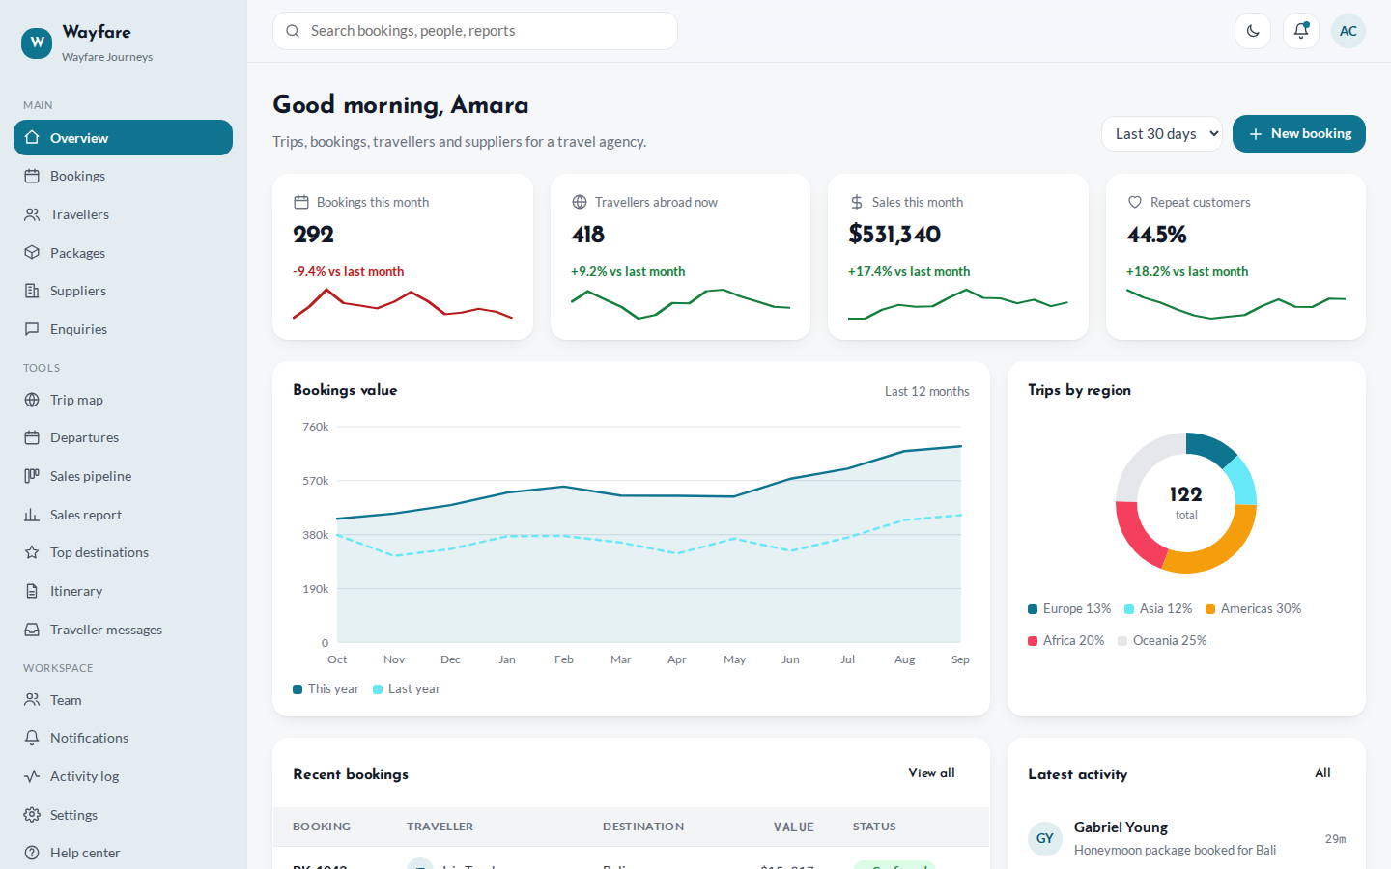This screenshot has width=1391, height=869.
Task: Open Activity log pulse icon
Action: pyautogui.click(x=32, y=776)
